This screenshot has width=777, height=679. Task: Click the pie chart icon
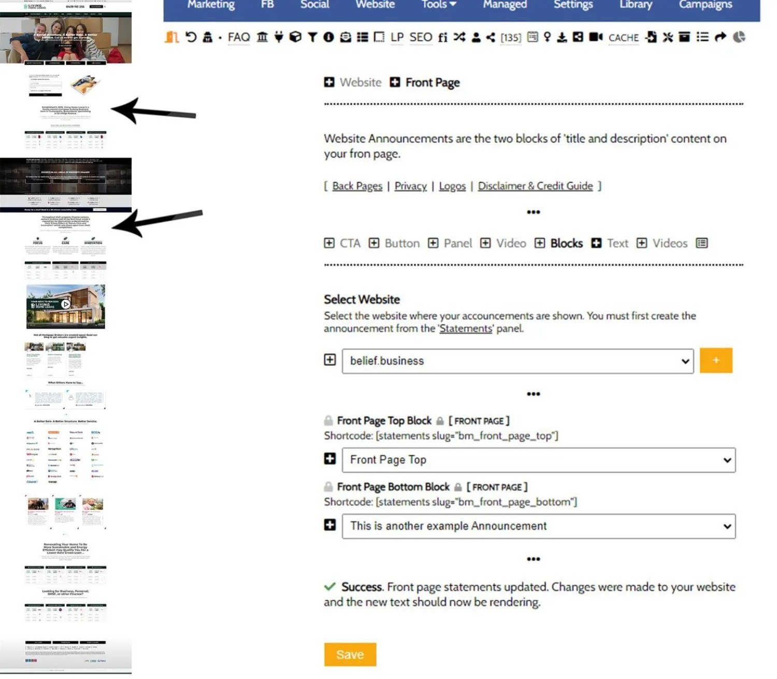point(739,37)
